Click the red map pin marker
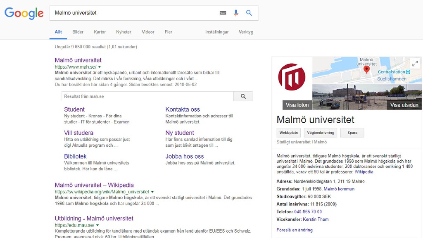Screen dimensions: 423x238 366,69
